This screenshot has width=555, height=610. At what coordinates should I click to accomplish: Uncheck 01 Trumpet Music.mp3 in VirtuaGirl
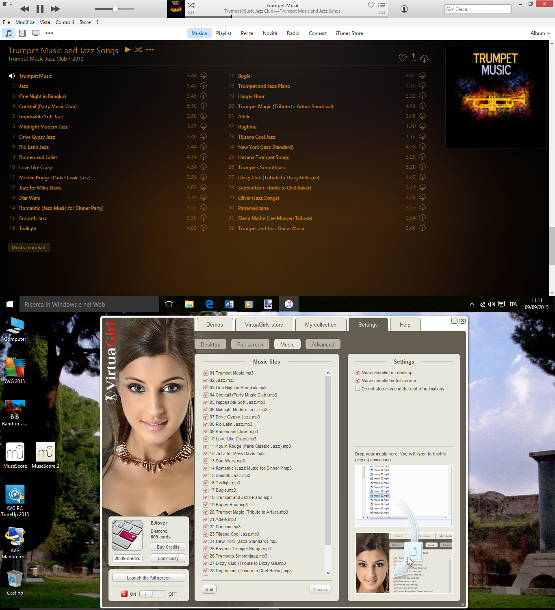206,373
